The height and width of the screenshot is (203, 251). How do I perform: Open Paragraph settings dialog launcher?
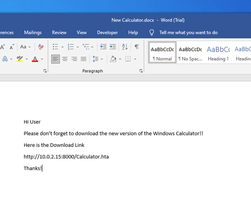coord(141,71)
